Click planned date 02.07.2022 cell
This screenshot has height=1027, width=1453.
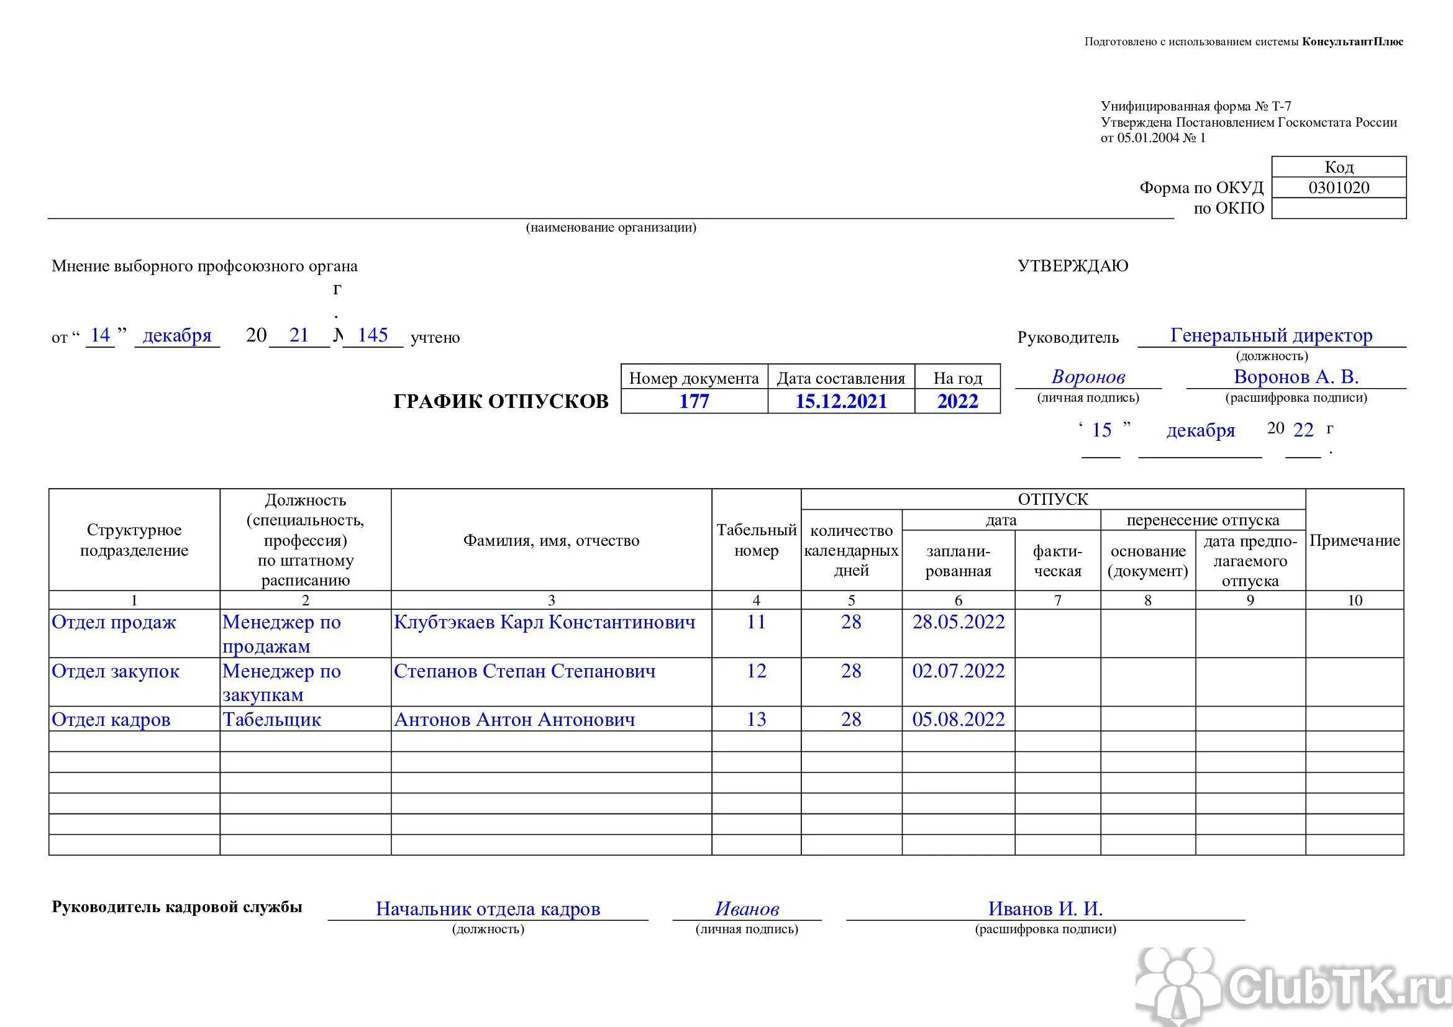[x=958, y=671]
